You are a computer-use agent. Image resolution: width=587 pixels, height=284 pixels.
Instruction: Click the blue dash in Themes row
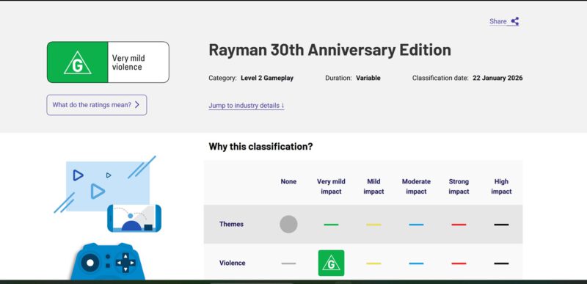point(416,225)
